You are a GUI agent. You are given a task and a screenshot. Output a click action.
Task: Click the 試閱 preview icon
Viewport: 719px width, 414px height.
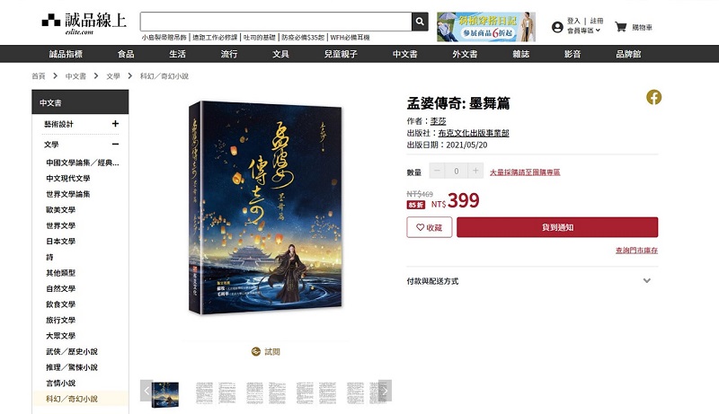(256, 352)
